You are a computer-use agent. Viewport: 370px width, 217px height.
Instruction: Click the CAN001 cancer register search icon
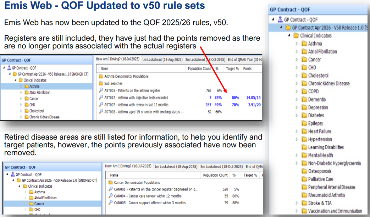tap(111, 189)
